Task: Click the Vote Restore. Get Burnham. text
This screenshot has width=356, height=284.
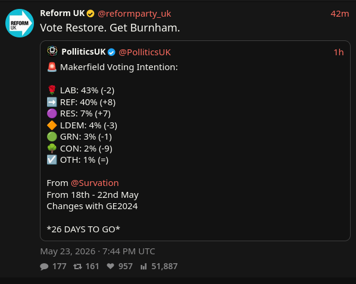Action: pos(110,28)
